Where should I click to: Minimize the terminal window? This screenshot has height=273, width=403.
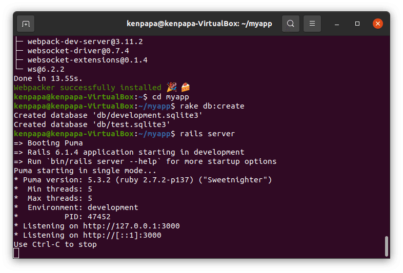pyautogui.click(x=337, y=24)
